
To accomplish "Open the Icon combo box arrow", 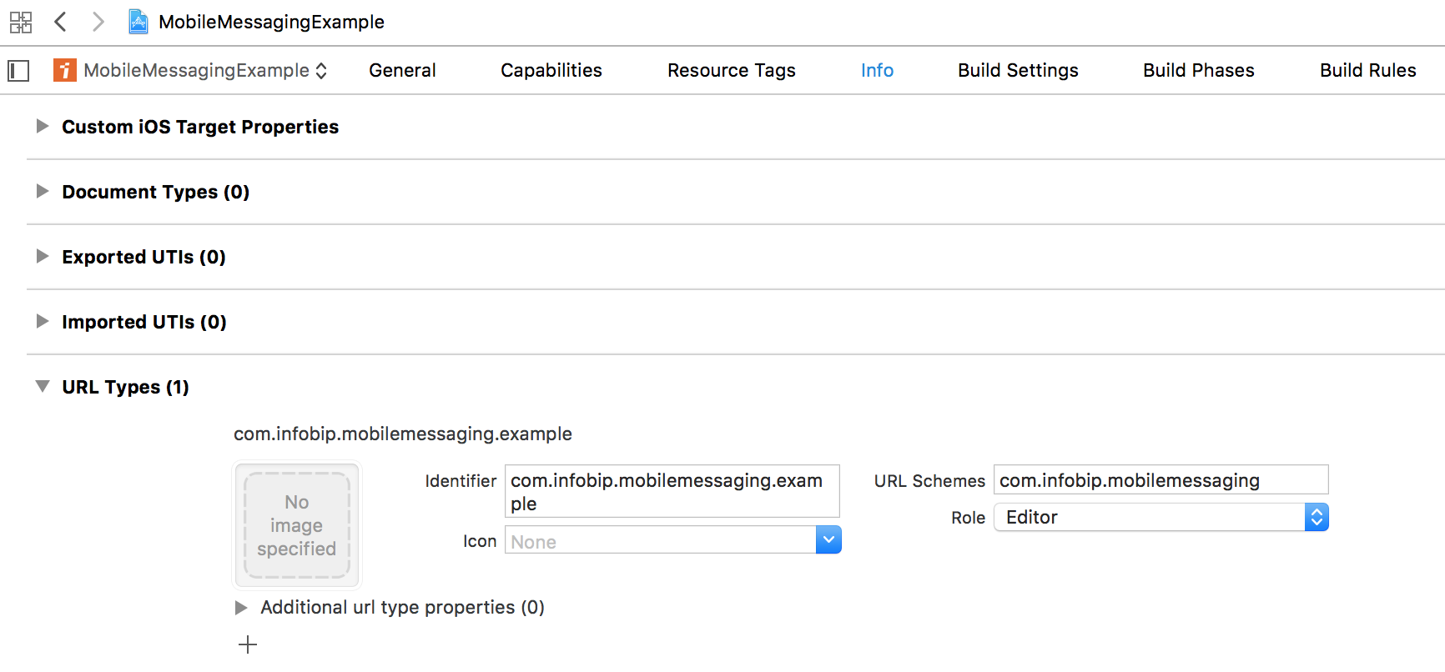I will click(828, 540).
